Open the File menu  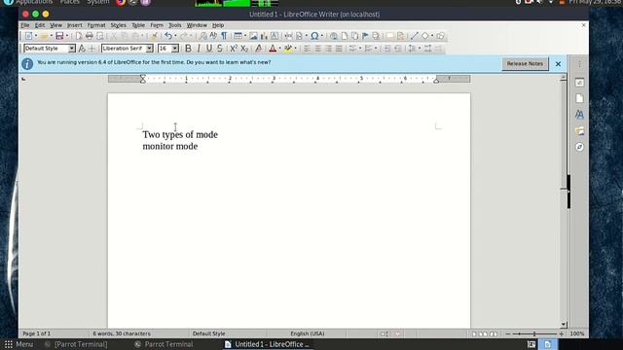click(25, 25)
